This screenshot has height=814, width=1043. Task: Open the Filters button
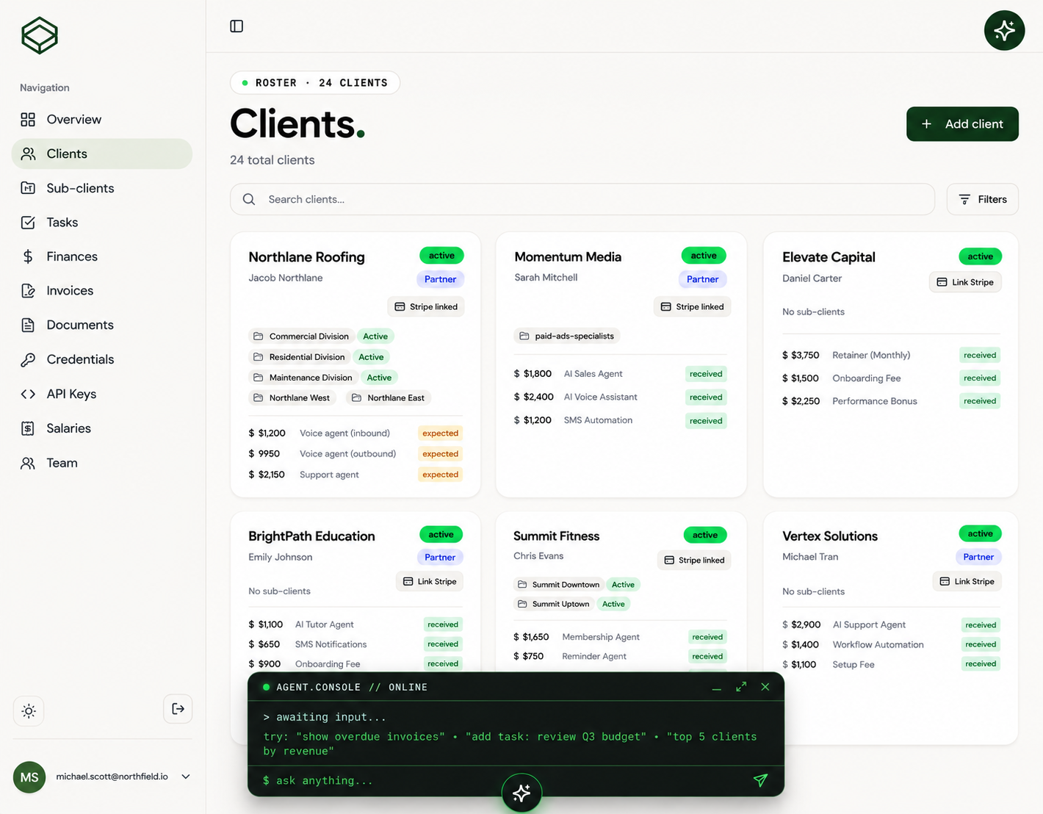click(982, 199)
